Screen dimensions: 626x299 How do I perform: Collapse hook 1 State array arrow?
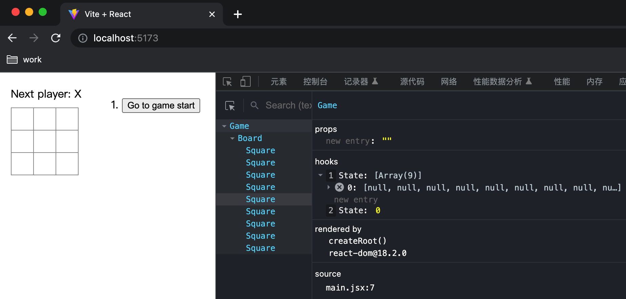coord(320,175)
